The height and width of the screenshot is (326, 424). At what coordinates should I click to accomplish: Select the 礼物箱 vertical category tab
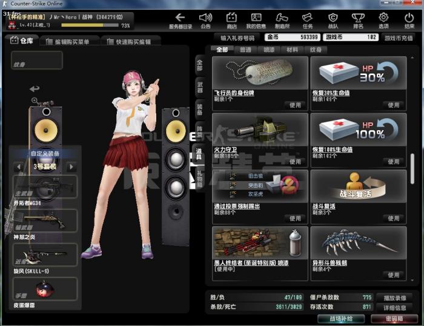(x=199, y=179)
